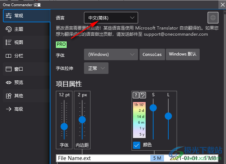
Task: Adjust the 12 pt 字体 size slider
Action: point(64,127)
